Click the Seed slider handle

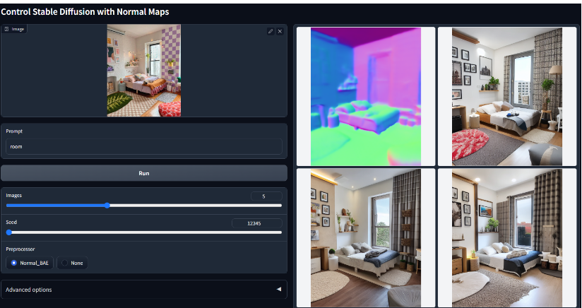point(8,232)
